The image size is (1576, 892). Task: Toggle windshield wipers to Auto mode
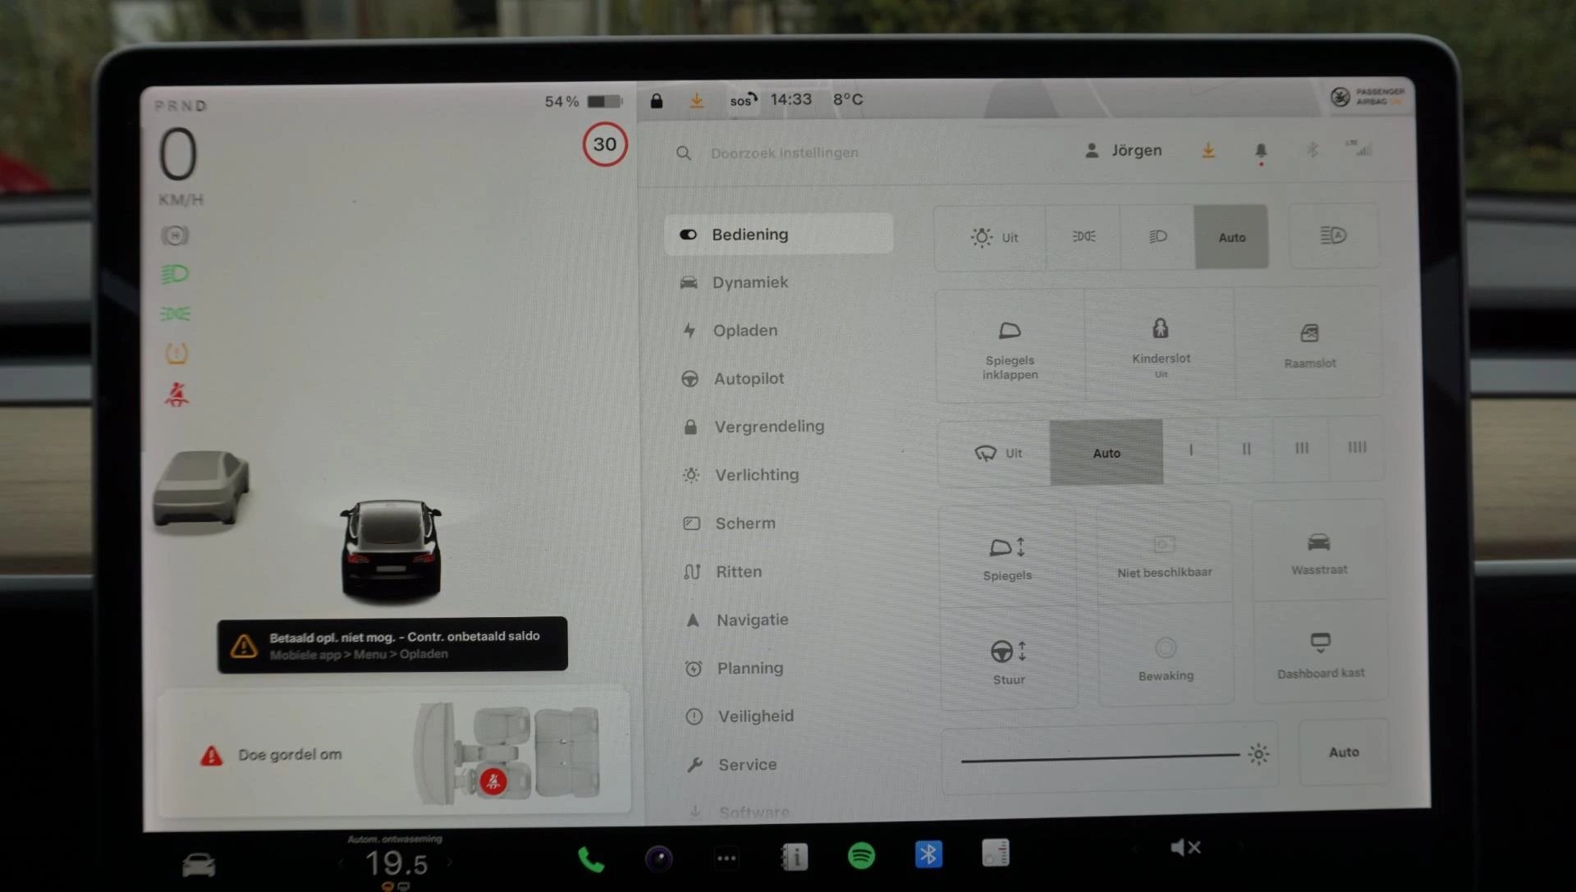pos(1106,451)
